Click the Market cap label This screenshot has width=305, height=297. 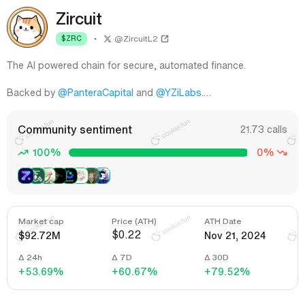[x=41, y=221]
